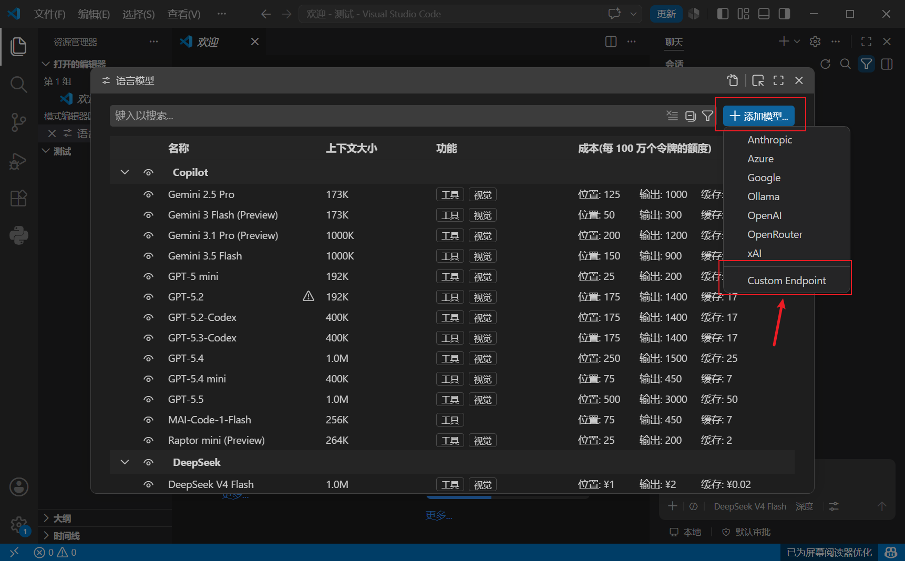
Task: Open the new chat dropdown arrow
Action: pyautogui.click(x=797, y=41)
